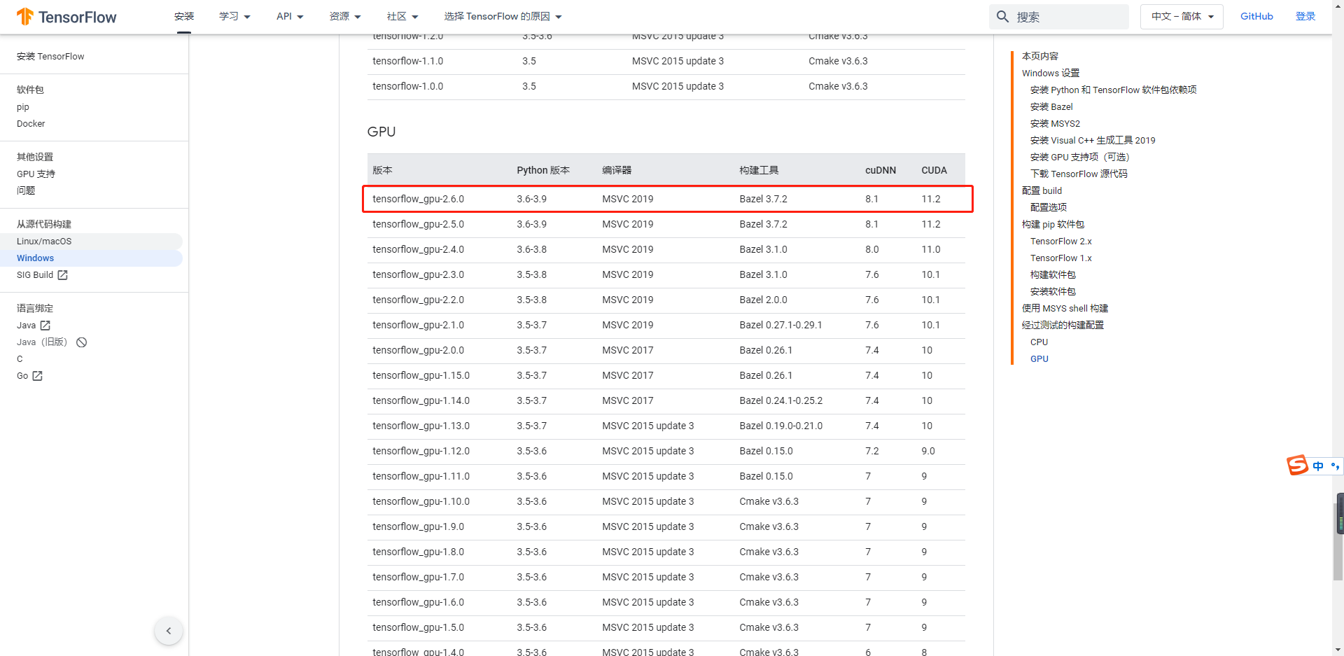
Task: Click the punctuation mode icon on IME bar
Action: 1336,466
